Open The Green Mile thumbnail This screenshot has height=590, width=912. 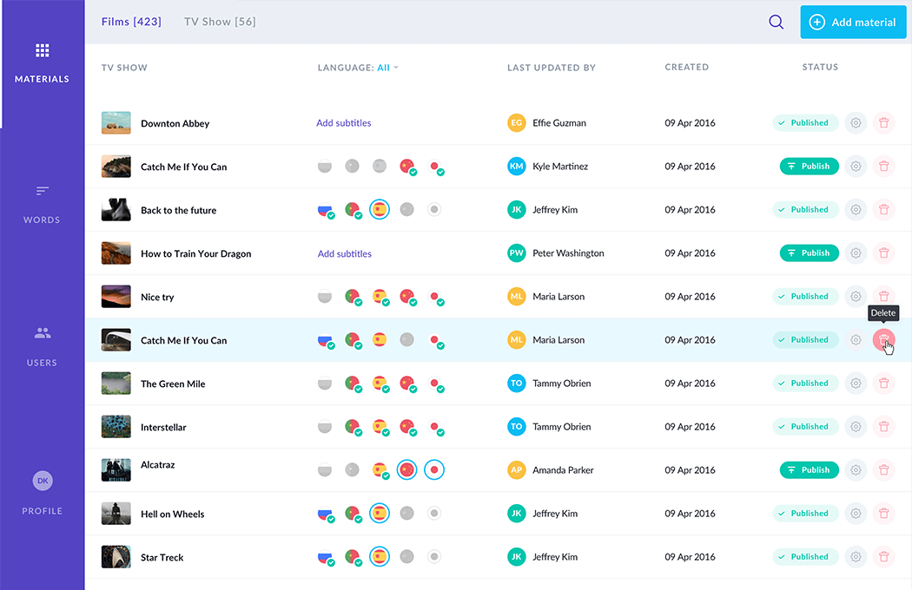coord(116,383)
